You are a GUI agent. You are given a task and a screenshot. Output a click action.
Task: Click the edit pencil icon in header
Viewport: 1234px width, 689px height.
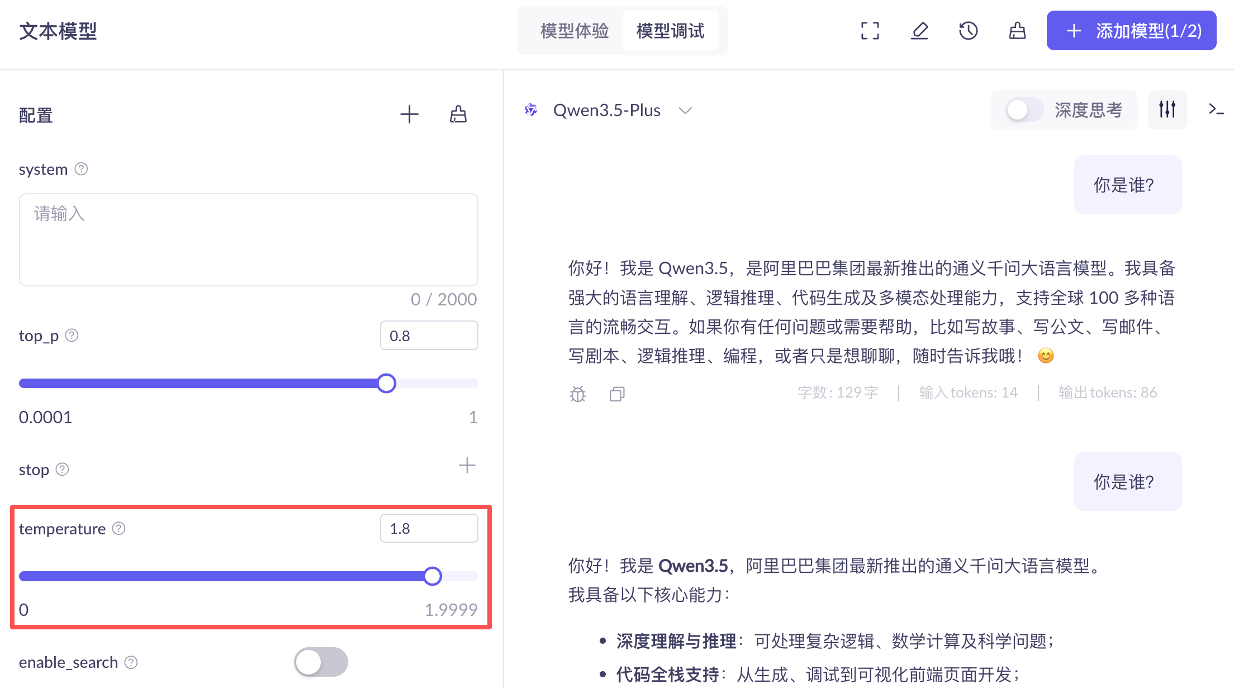(x=919, y=31)
